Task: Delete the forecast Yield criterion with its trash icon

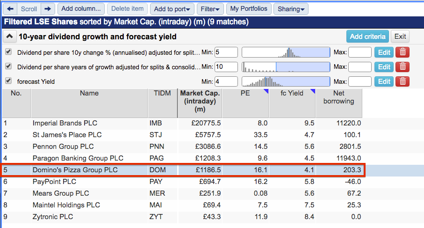Action: pyautogui.click(x=402, y=81)
